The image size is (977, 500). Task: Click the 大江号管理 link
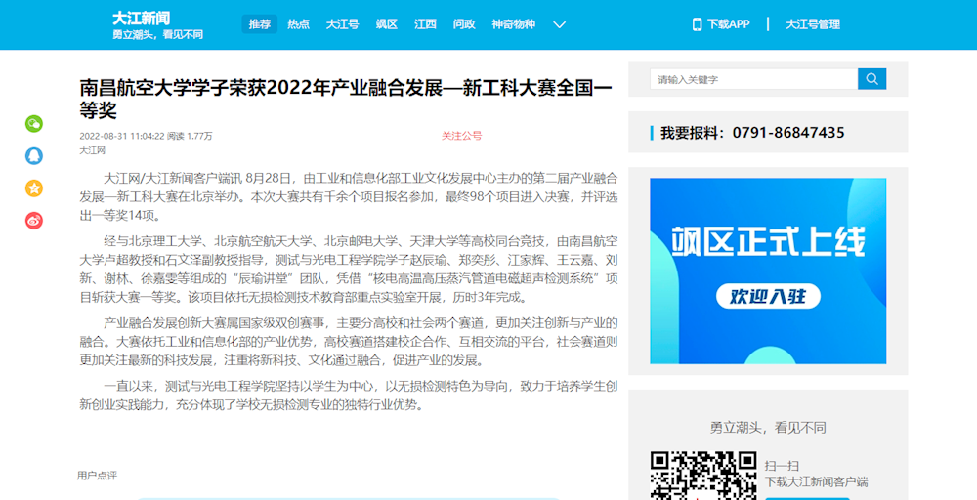click(x=813, y=24)
